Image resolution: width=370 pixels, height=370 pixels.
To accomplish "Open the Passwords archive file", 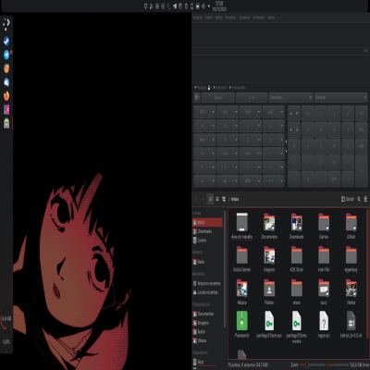I will (241, 325).
